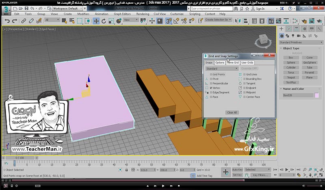325x190 pixels.
Task: Click the Auto Key button
Action: click(x=237, y=170)
